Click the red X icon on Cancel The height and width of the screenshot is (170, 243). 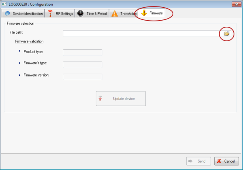(x=219, y=161)
